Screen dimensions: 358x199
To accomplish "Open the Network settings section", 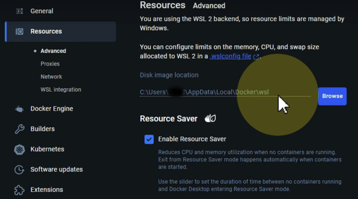I will [x=51, y=77].
